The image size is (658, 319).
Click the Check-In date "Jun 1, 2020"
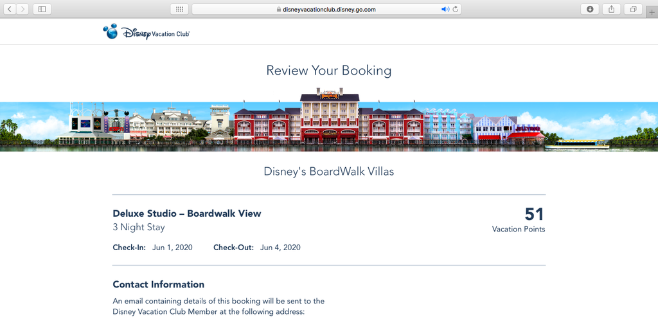[172, 247]
